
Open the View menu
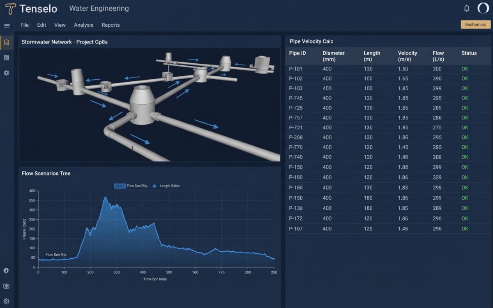(x=60, y=25)
